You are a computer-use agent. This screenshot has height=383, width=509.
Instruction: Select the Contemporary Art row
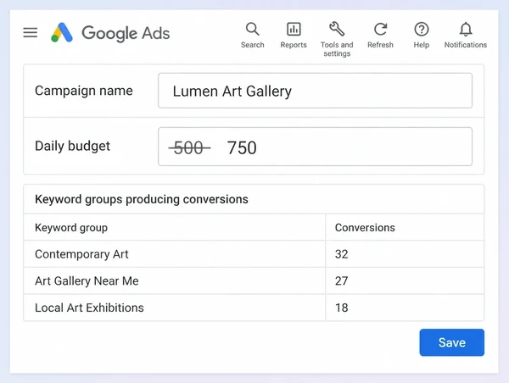254,254
